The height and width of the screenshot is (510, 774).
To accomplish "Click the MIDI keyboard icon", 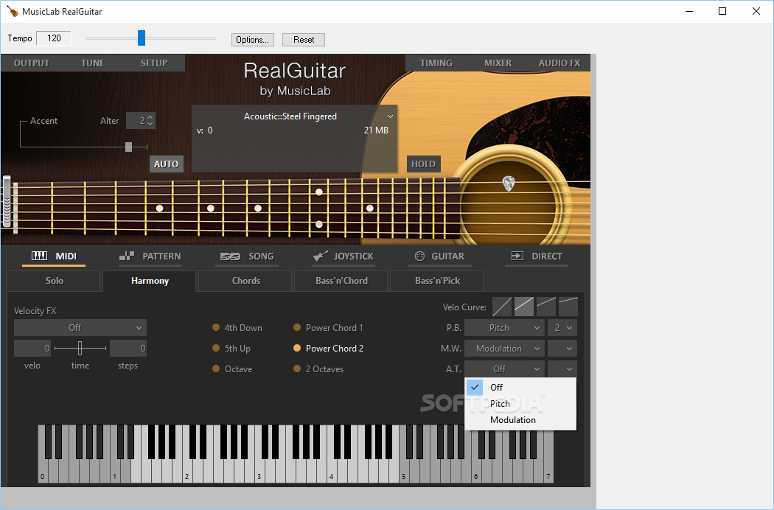I will pyautogui.click(x=40, y=256).
